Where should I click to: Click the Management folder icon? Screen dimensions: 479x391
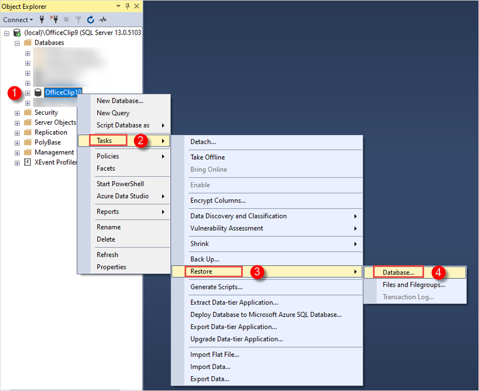28,152
